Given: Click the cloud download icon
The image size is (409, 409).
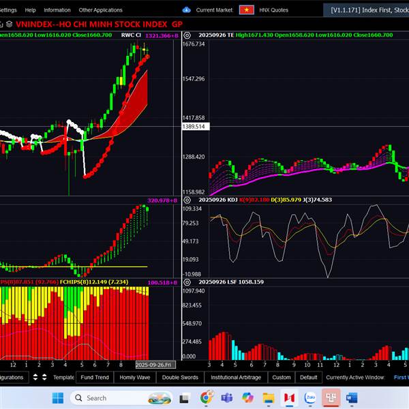Looking at the screenshot, I should pos(187,10).
